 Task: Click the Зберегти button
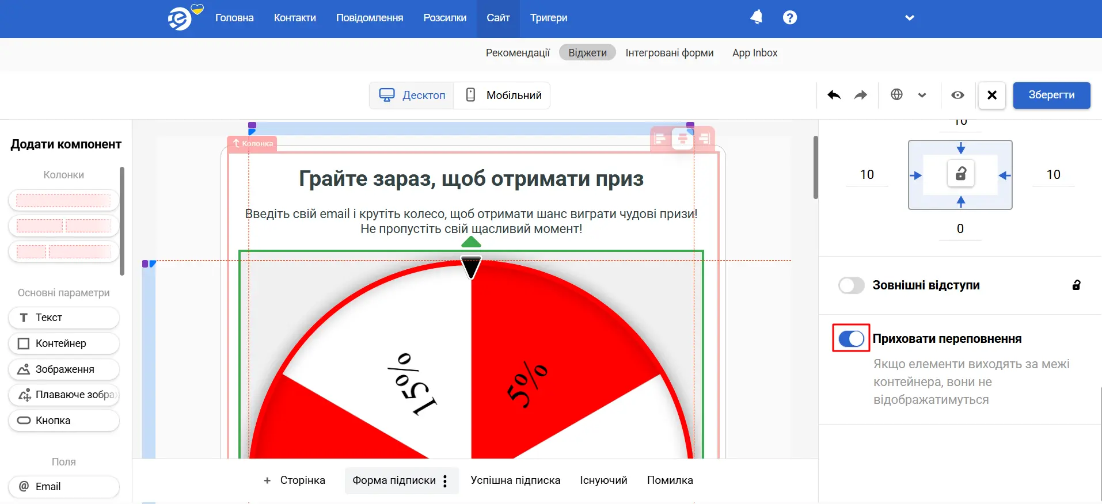pyautogui.click(x=1052, y=95)
